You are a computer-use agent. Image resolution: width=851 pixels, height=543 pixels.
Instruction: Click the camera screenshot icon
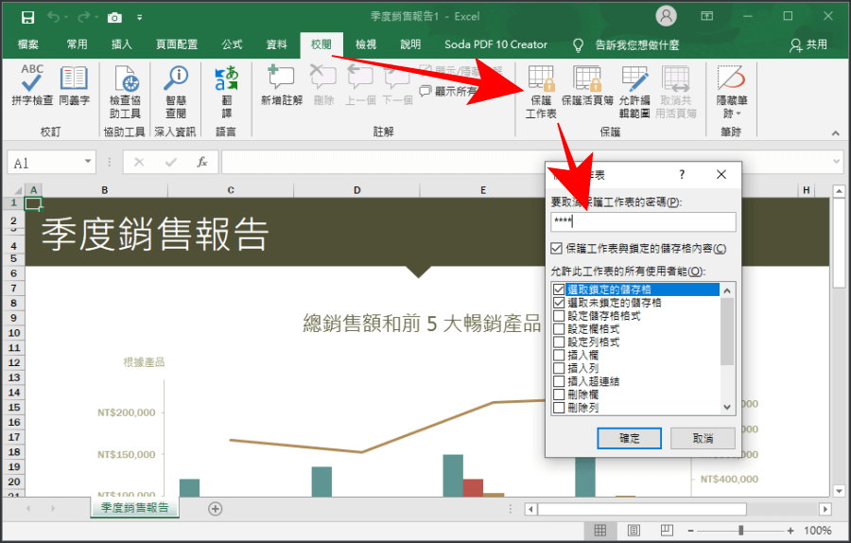114,18
